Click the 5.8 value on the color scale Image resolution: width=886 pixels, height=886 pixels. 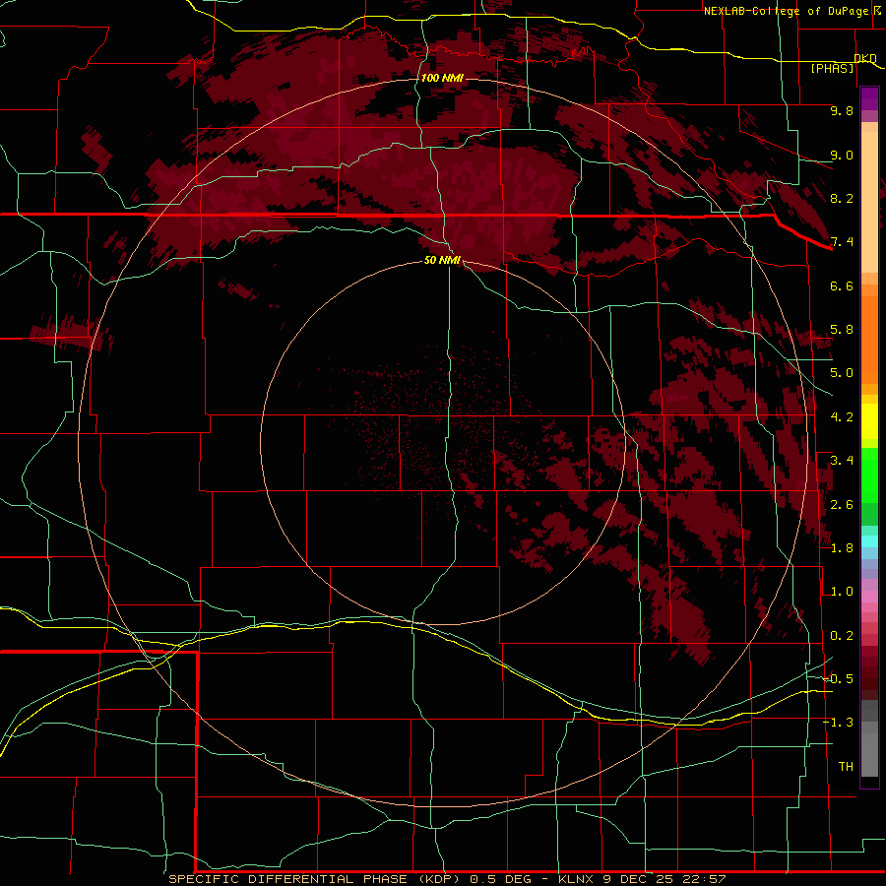(x=842, y=330)
